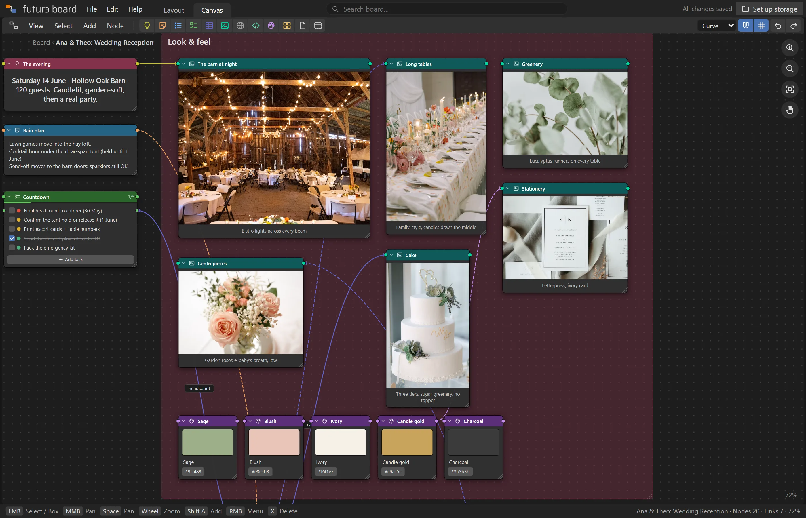Add a table node

[209, 26]
